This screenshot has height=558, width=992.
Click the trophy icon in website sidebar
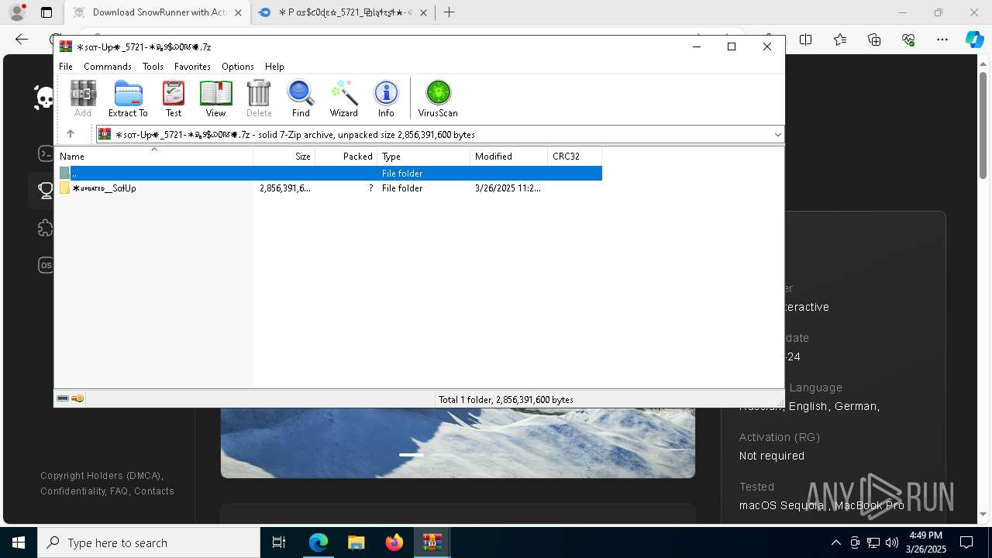[46, 190]
